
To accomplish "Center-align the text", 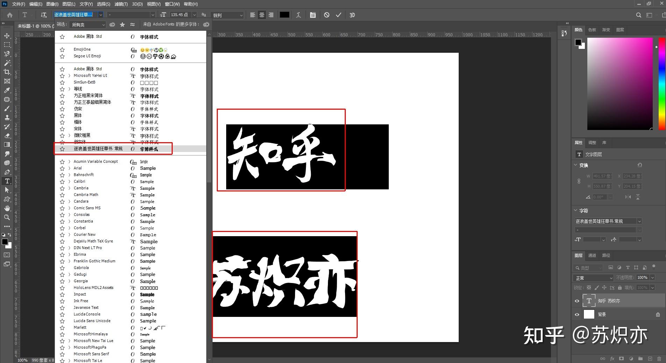I will click(x=262, y=15).
